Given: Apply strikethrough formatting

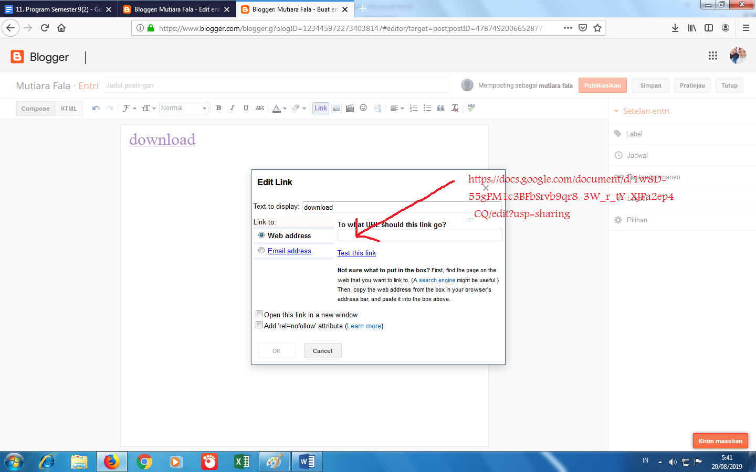Looking at the screenshot, I should tap(259, 108).
